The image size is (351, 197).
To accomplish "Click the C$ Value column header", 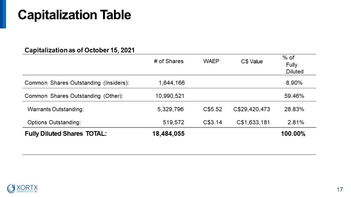I will coord(252,62).
